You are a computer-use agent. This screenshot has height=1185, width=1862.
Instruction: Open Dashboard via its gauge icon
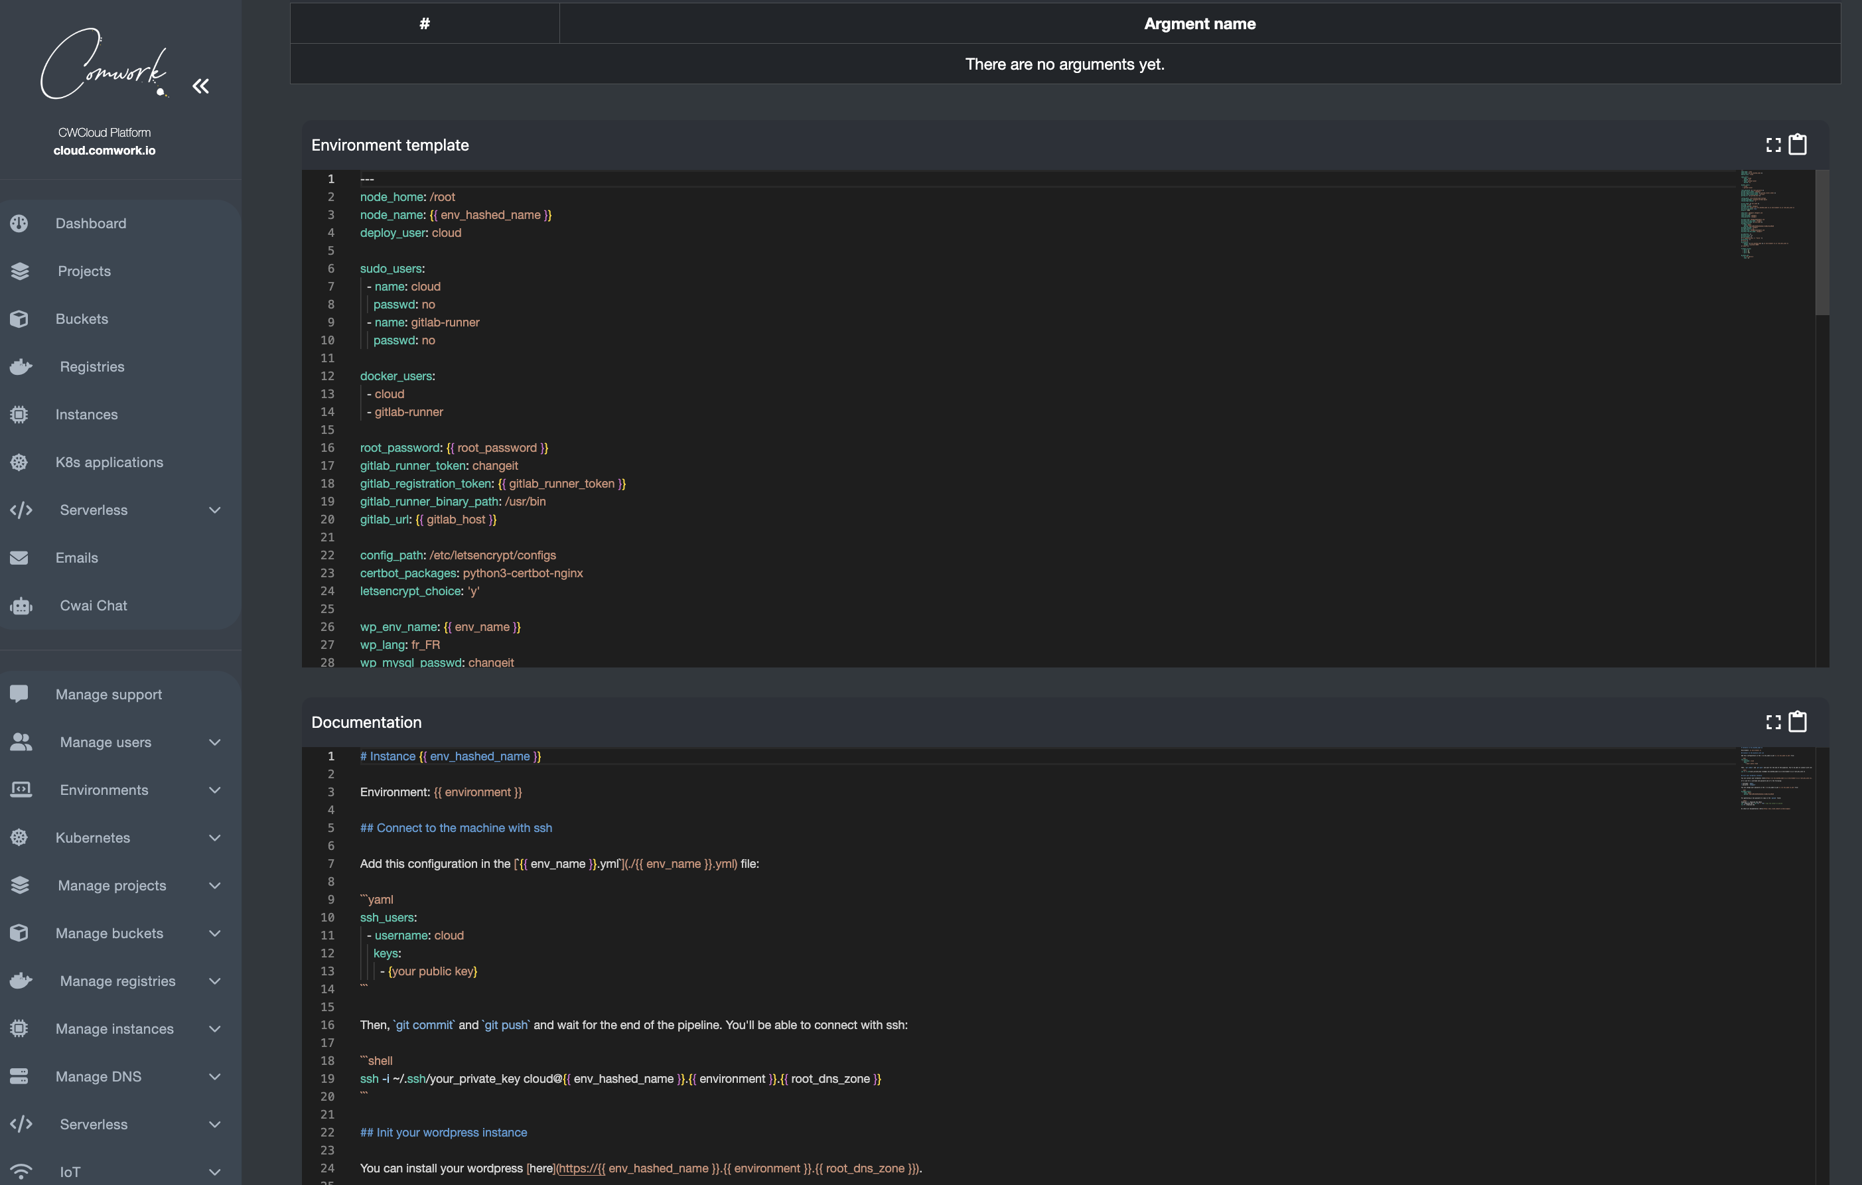click(x=19, y=224)
